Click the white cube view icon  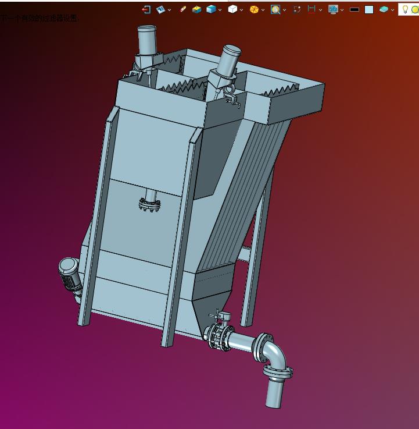click(x=232, y=9)
